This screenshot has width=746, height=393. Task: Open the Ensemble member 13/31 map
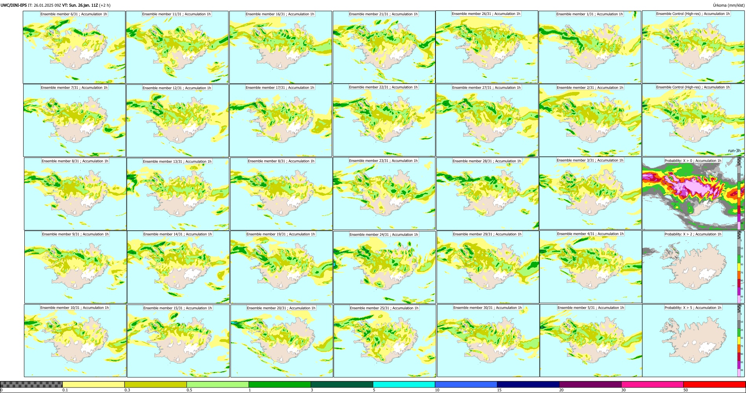click(x=178, y=194)
